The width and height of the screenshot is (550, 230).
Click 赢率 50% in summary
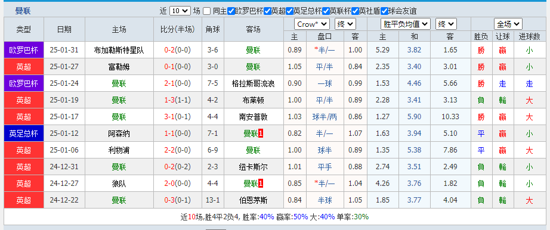pyautogui.click(x=301, y=217)
